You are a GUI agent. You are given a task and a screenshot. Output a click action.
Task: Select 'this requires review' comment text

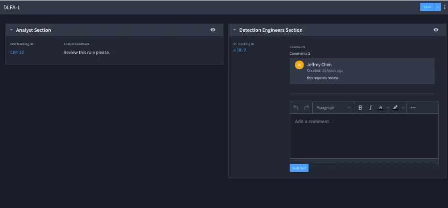322,78
